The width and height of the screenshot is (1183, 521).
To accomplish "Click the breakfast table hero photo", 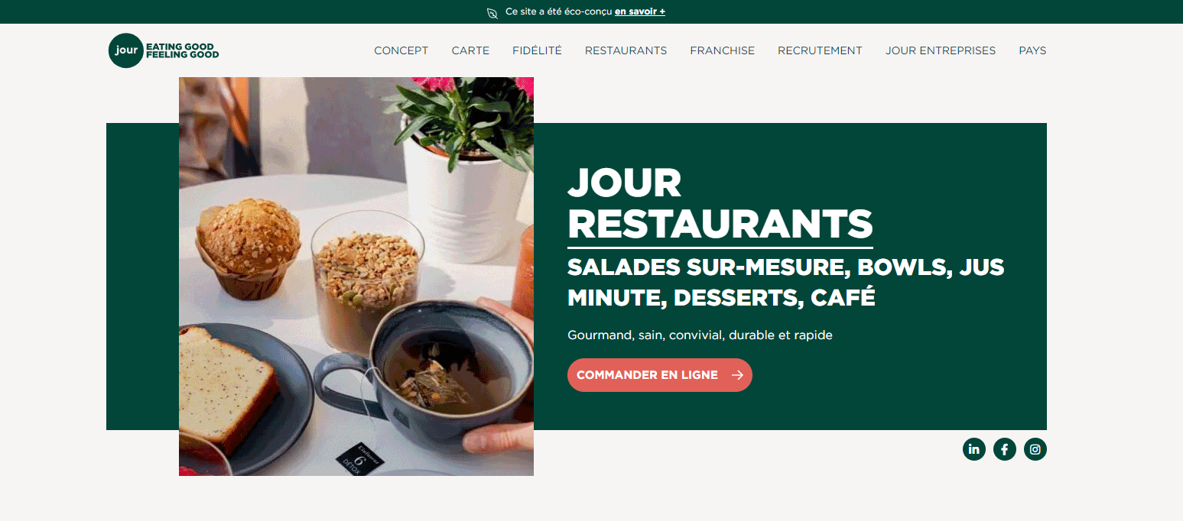I will click(x=356, y=277).
